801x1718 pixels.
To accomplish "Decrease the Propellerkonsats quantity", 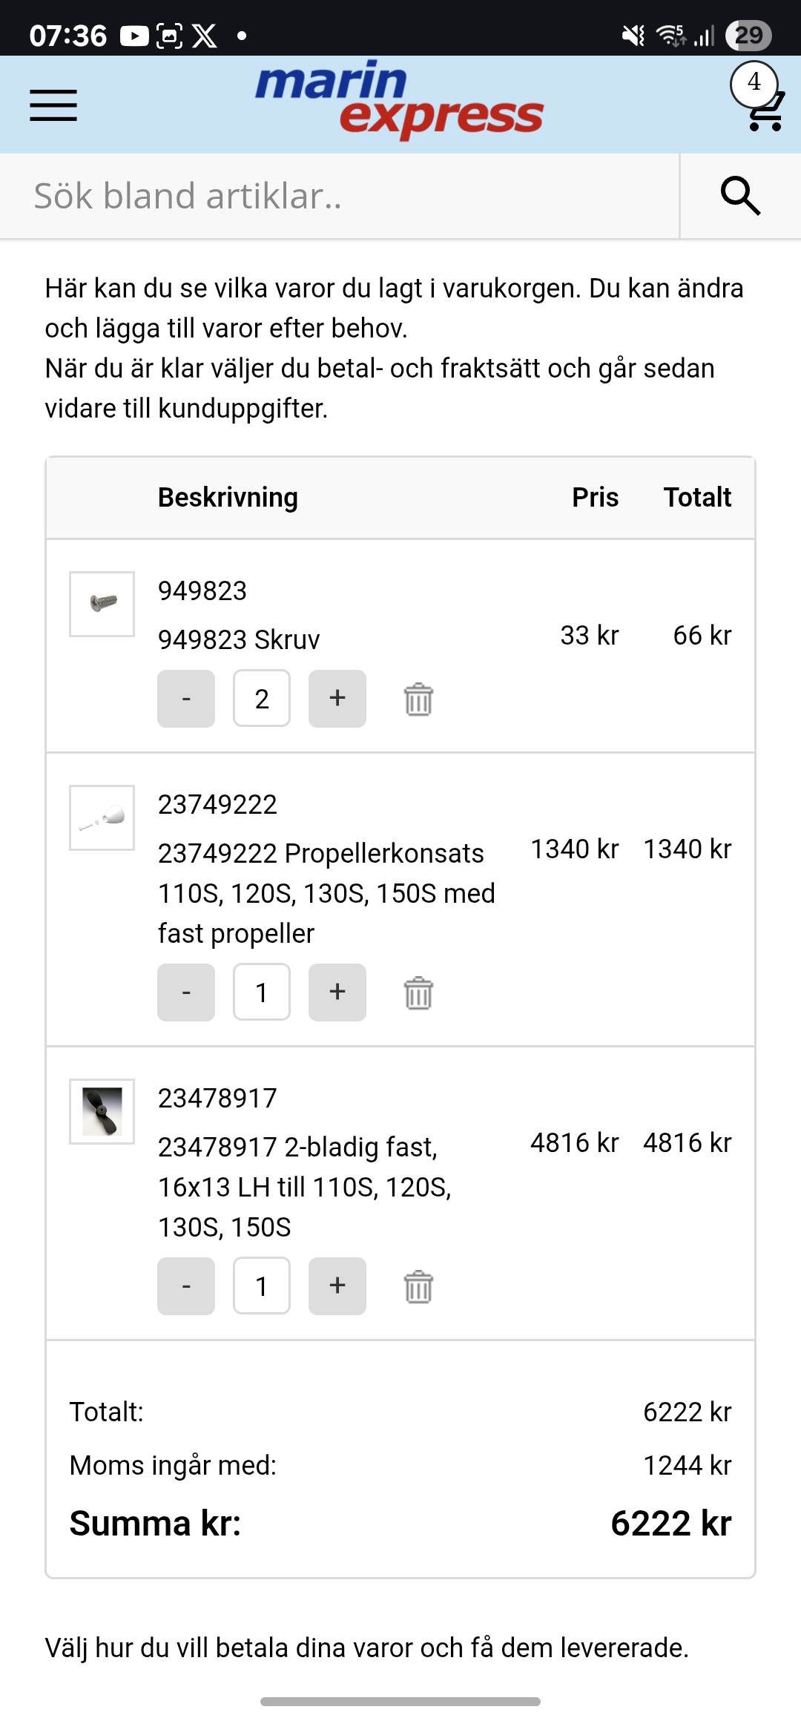I will [x=186, y=993].
